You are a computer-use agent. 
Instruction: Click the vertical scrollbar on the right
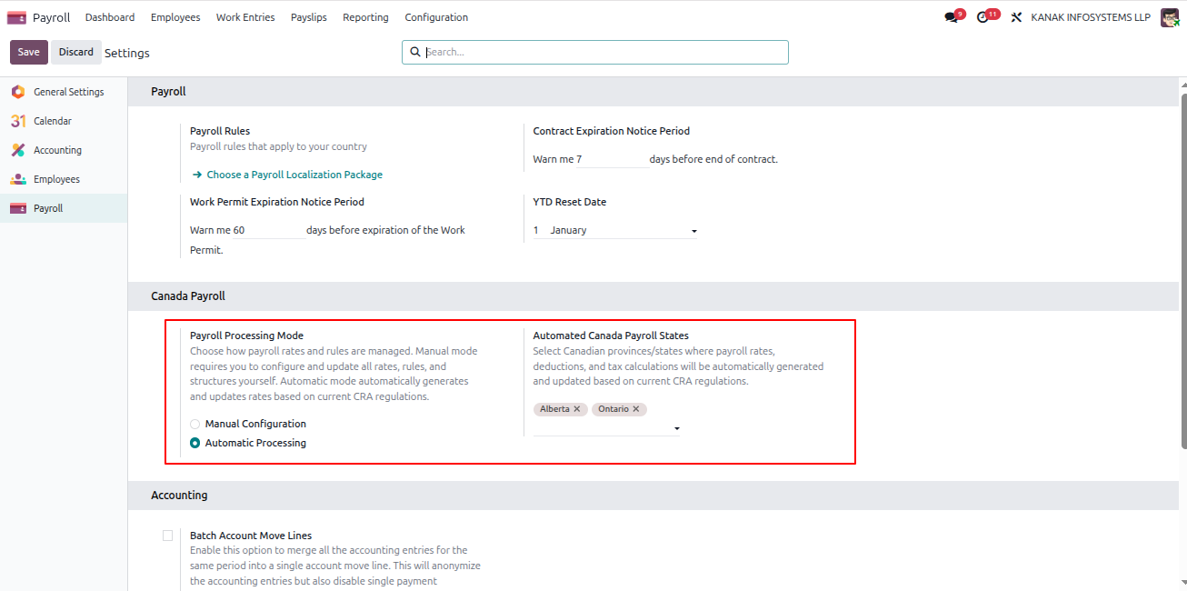[1183, 269]
